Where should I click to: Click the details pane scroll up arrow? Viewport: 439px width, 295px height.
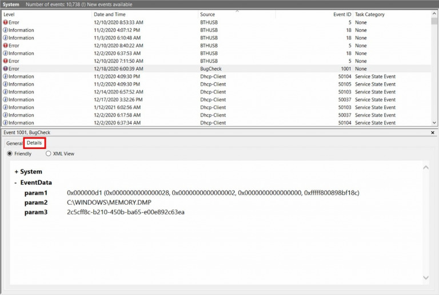(x=426, y=168)
